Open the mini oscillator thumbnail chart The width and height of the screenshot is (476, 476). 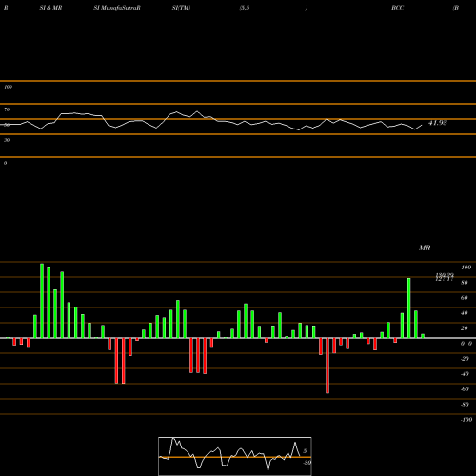pyautogui.click(x=235, y=456)
